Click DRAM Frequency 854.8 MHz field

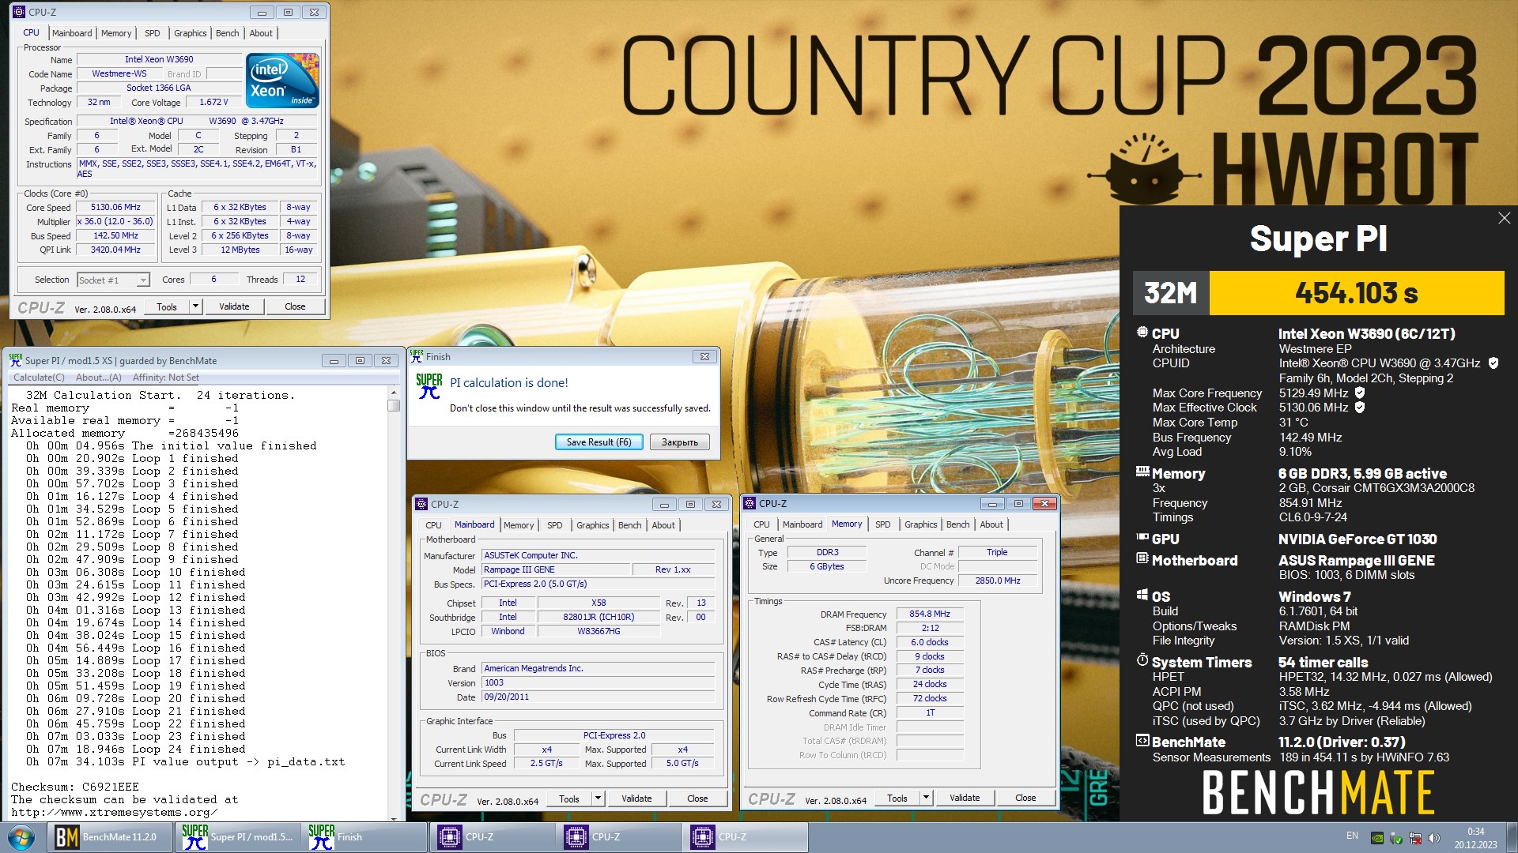click(x=930, y=614)
